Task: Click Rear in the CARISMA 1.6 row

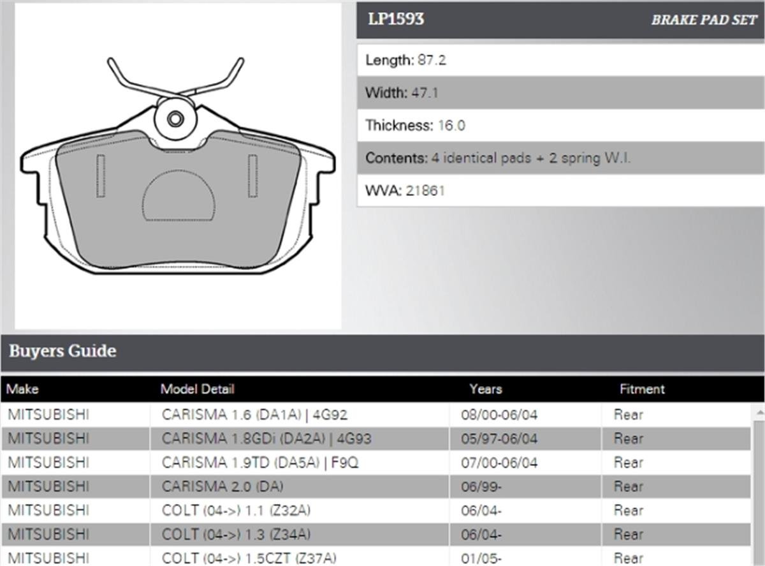Action: (629, 415)
